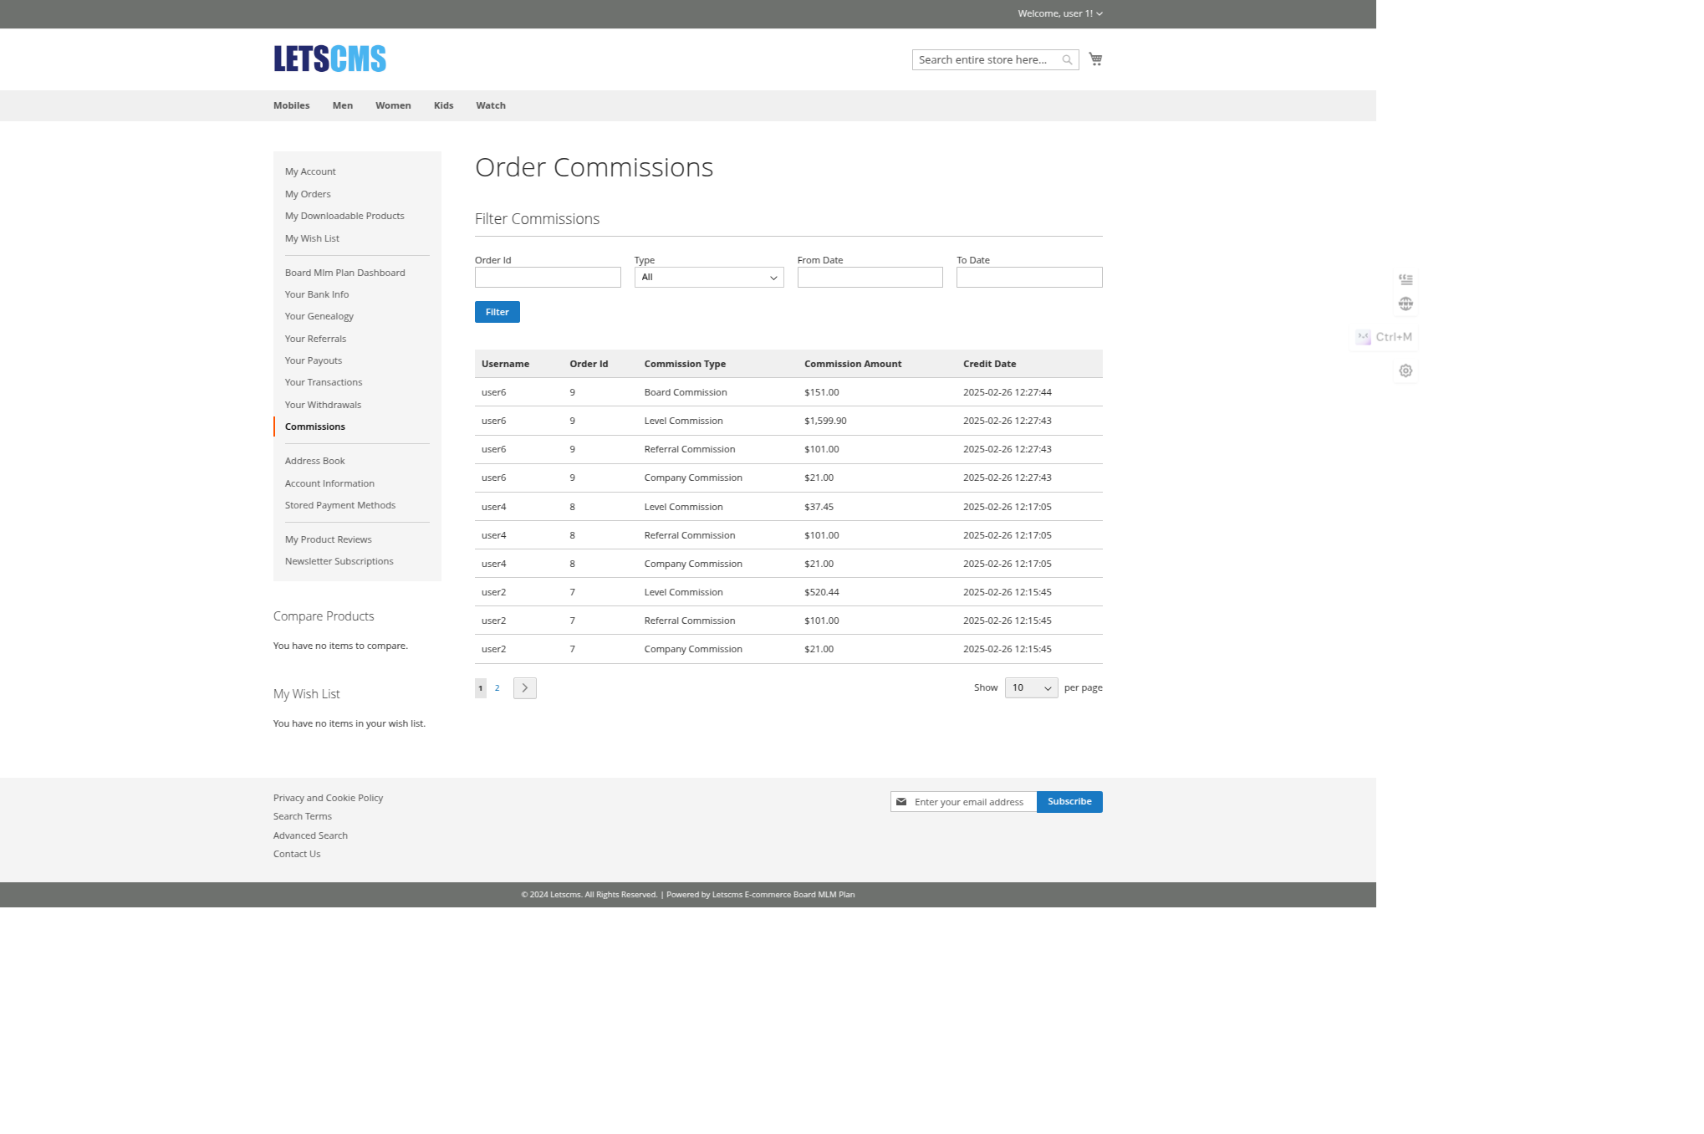Open the Show per page selector

(1031, 687)
